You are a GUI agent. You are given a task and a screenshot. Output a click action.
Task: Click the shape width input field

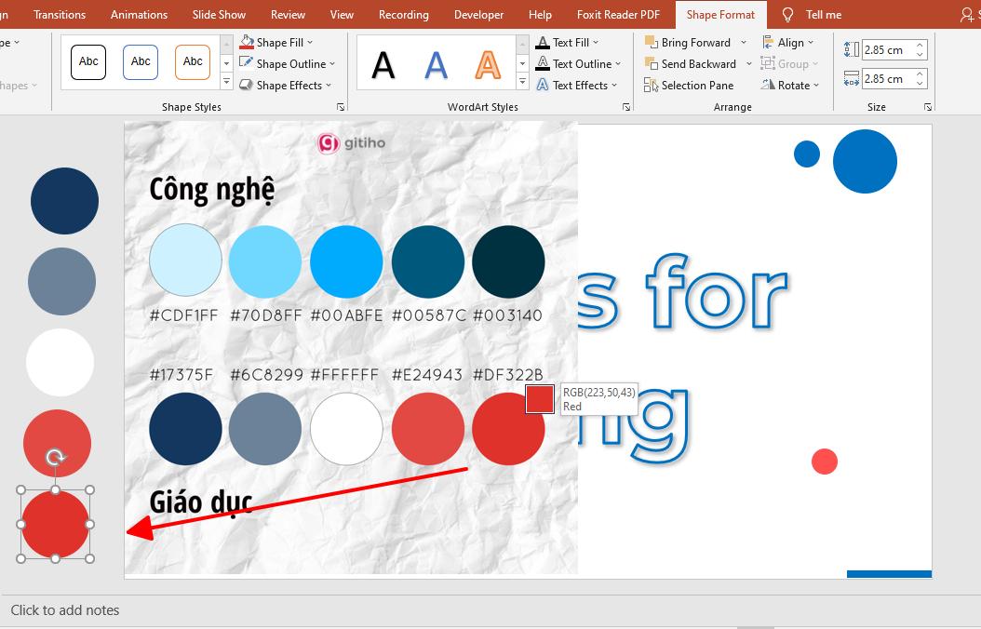(887, 79)
